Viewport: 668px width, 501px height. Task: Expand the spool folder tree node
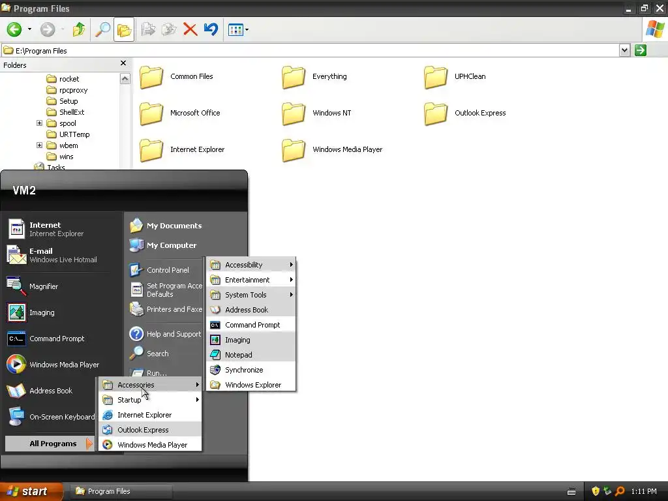click(39, 123)
